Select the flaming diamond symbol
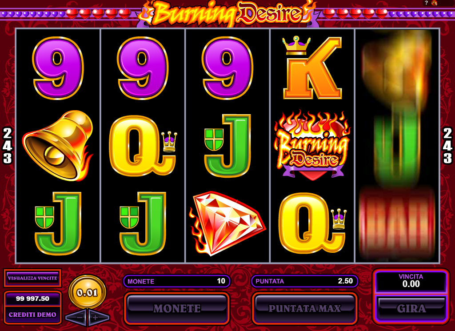 [x=227, y=223]
